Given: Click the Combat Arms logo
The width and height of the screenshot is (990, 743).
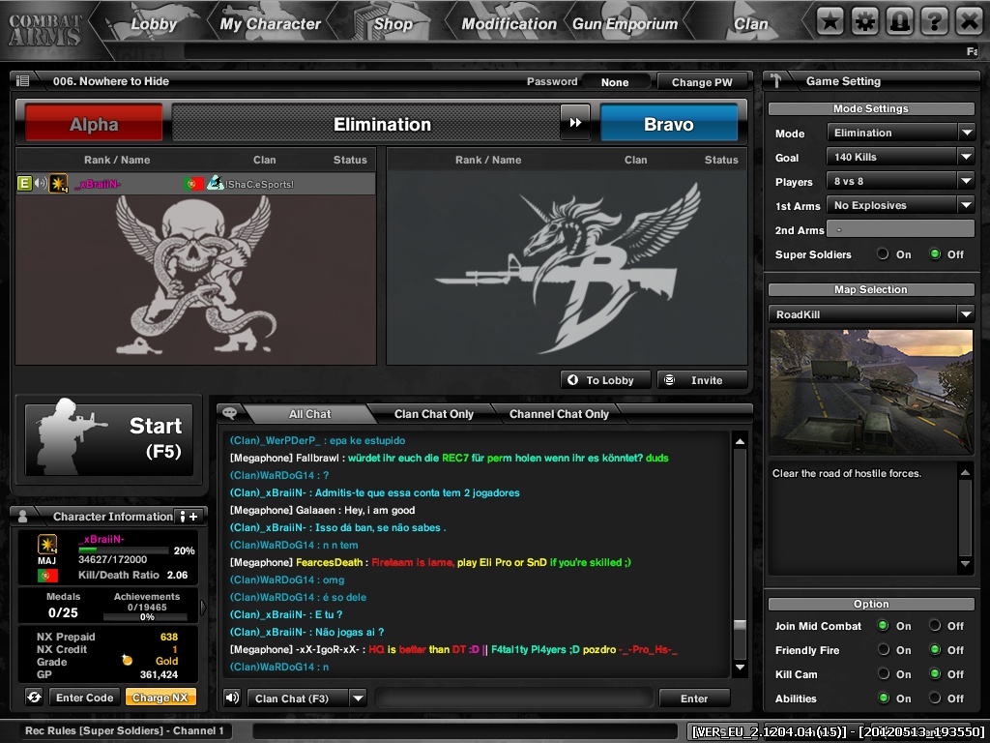Looking at the screenshot, I should coord(44,29).
